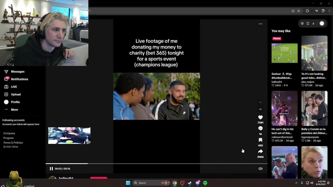
Task: Open Chrome extensions puzzle icon
Action: (307, 11)
